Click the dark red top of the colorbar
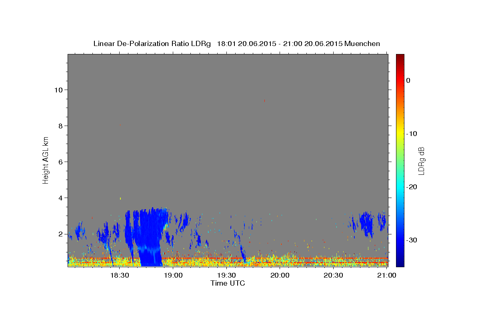Image resolution: width=480 pixels, height=320 pixels. pyautogui.click(x=400, y=58)
